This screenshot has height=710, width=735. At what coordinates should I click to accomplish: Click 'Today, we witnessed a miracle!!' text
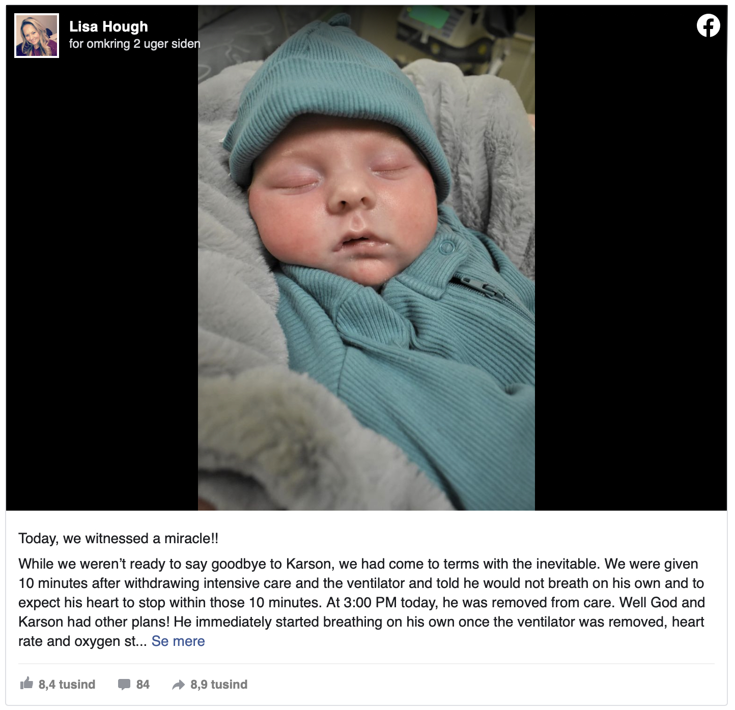point(119,538)
